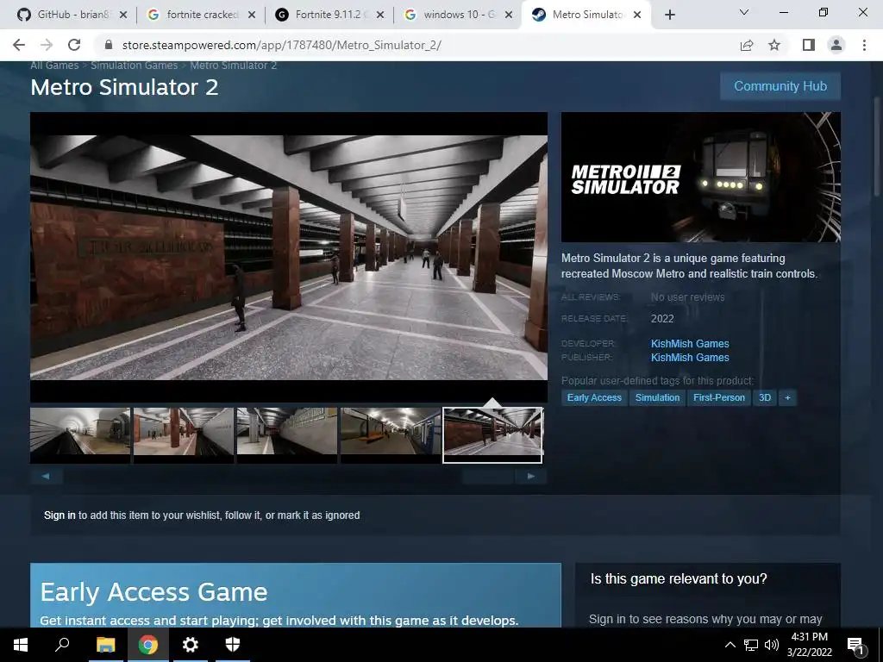Click the Chrome taskbar icon
Viewport: 883px width, 662px height.
148,645
